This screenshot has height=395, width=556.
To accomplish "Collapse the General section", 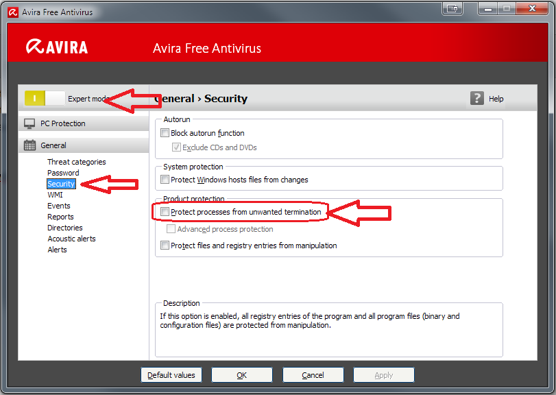I will pyautogui.click(x=84, y=145).
